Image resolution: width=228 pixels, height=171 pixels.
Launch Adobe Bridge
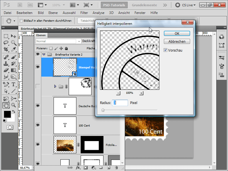(x=20, y=5)
